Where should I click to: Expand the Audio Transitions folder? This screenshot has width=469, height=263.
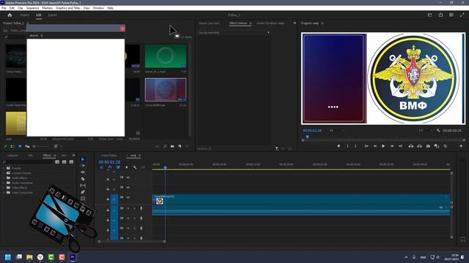(x=4, y=183)
